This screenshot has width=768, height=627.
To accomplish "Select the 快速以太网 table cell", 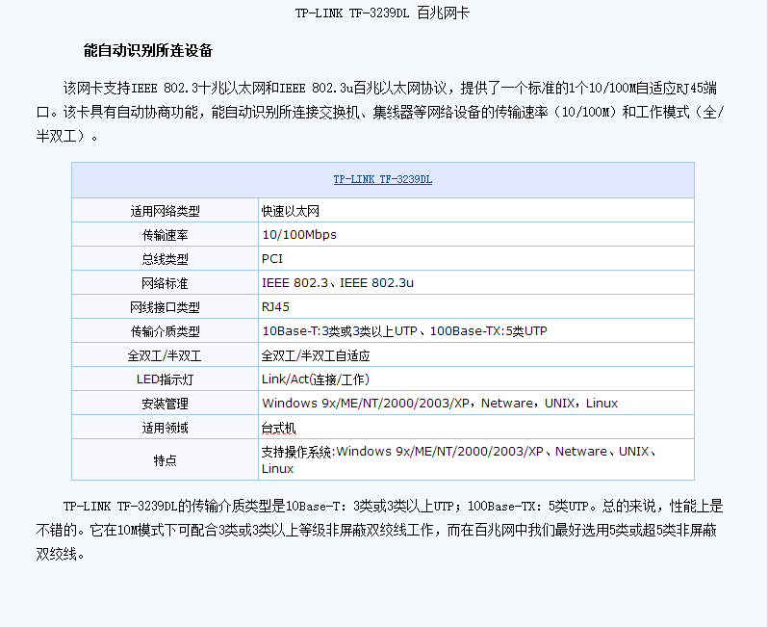I will coord(291,211).
